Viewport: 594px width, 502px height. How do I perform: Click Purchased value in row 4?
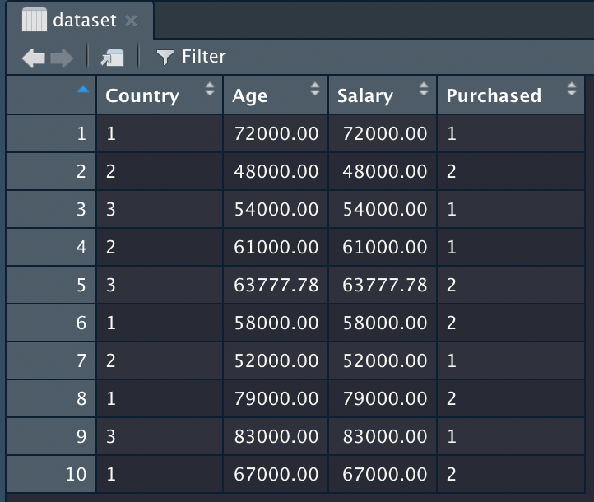[x=451, y=247]
